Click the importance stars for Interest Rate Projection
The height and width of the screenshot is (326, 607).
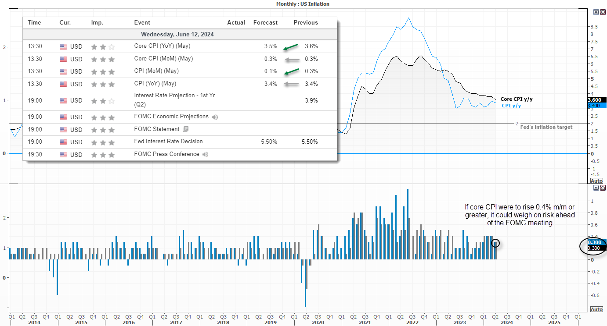(103, 101)
